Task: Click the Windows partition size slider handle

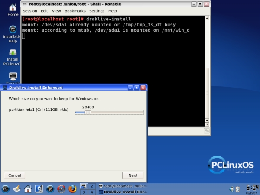Action: [88, 112]
